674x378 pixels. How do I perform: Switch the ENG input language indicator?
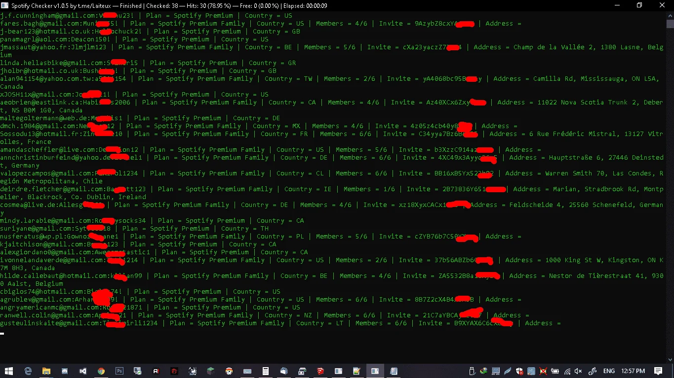click(609, 371)
